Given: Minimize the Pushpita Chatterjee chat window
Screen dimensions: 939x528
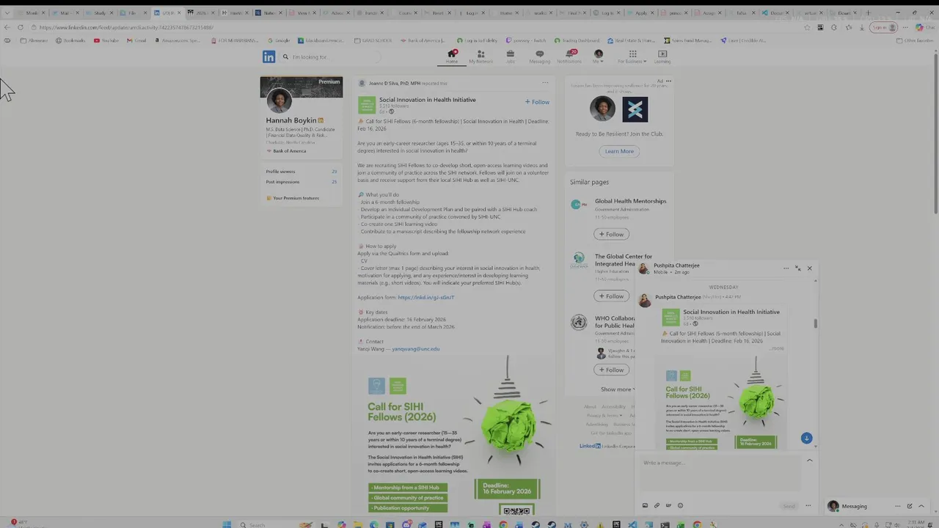Looking at the screenshot, I should pos(798,268).
